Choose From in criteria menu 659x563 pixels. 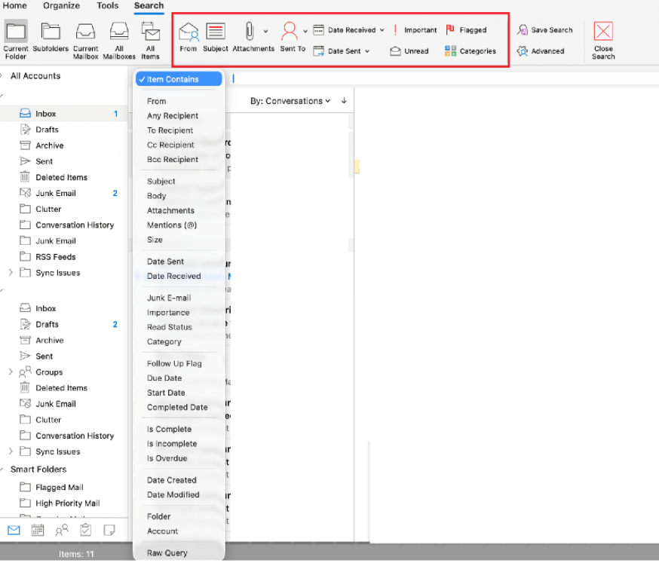tap(156, 101)
